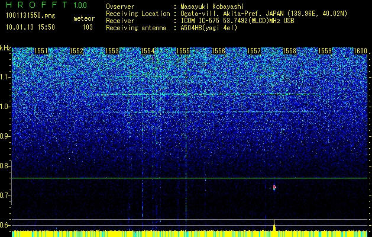Click the 'meteor' label
The image size is (372, 237).
click(x=84, y=18)
